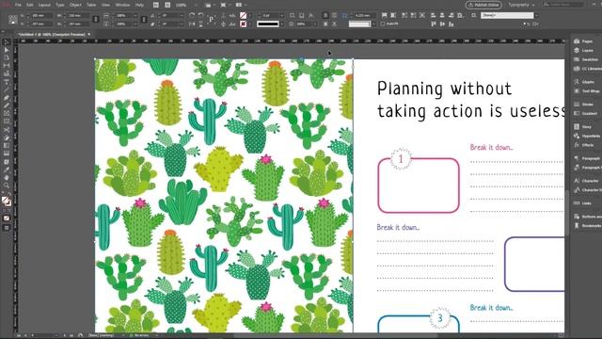The image size is (602, 339).
Task: Open the Text Wrap panel
Action: click(x=587, y=91)
